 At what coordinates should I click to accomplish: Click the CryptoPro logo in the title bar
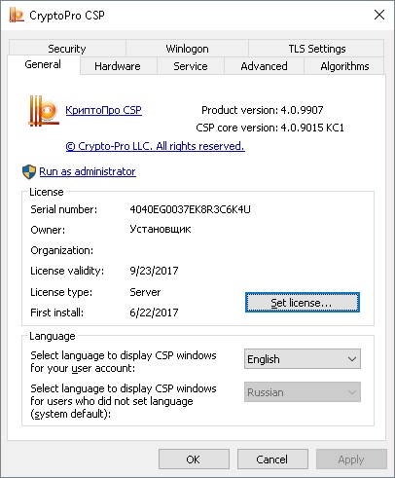[17, 16]
